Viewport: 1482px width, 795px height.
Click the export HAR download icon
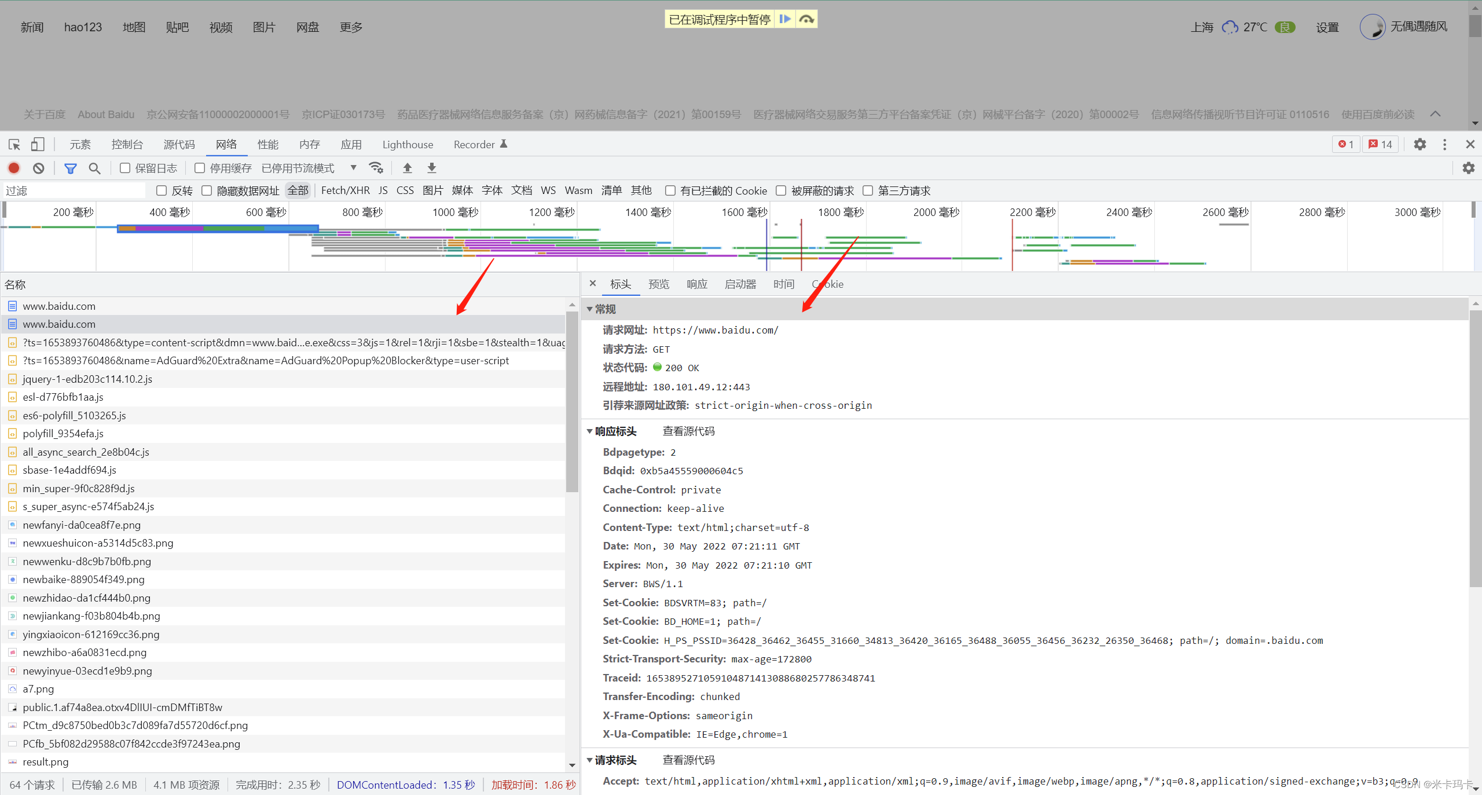click(432, 168)
